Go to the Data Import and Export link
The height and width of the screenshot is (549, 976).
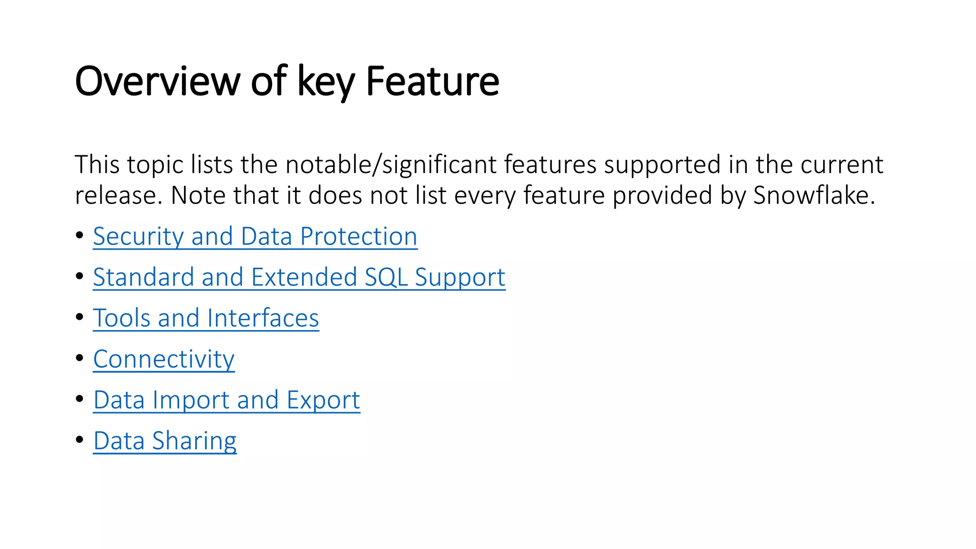[x=226, y=400]
